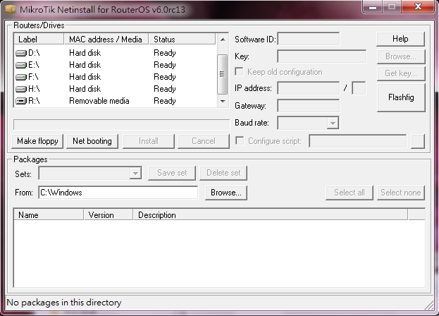Click the Delete set button

(x=223, y=173)
